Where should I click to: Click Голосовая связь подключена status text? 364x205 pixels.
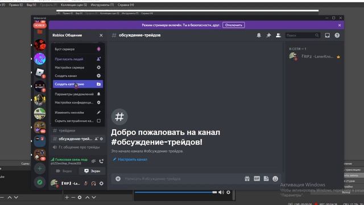point(71,159)
